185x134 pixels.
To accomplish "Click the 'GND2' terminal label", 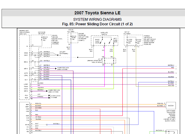I will pos(26,53).
